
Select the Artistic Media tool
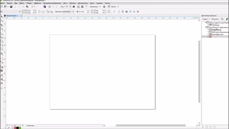[2, 38]
